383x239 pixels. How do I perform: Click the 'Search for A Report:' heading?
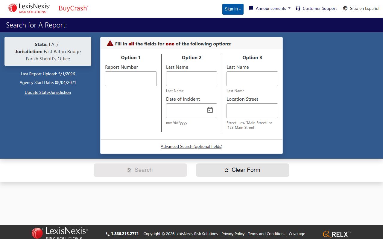(x=37, y=25)
